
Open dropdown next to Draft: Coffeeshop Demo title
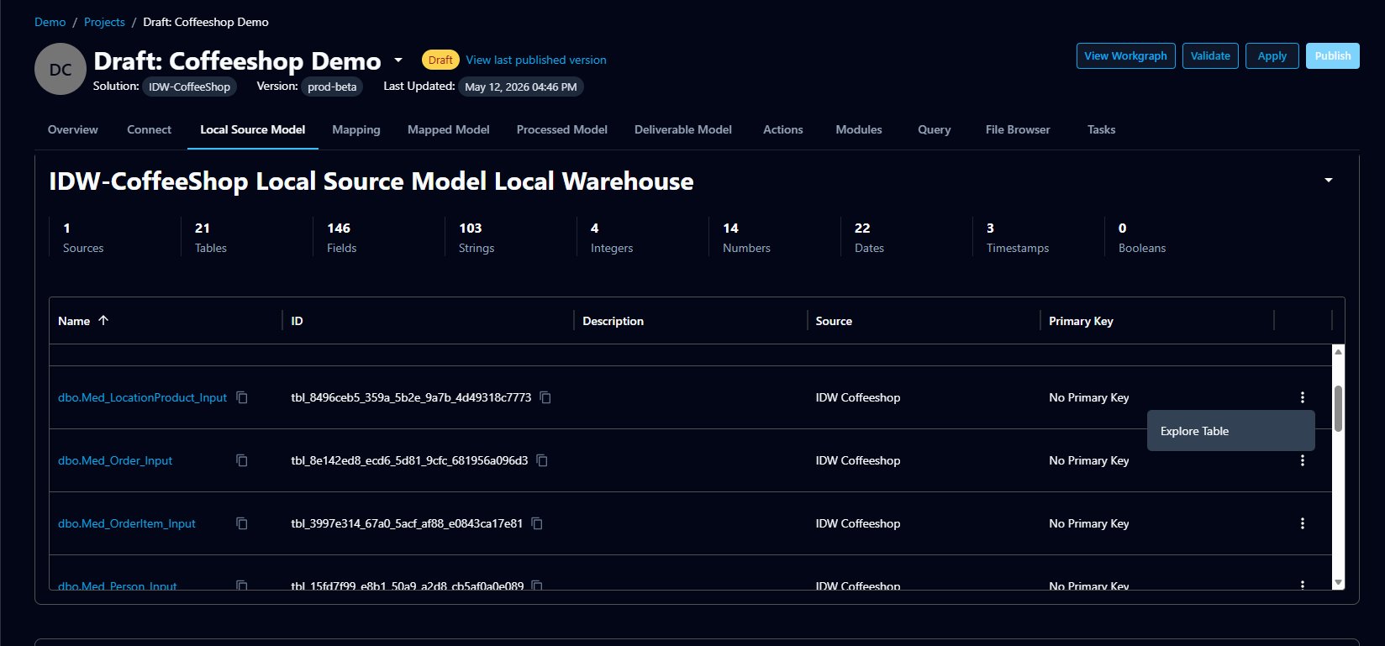click(398, 60)
